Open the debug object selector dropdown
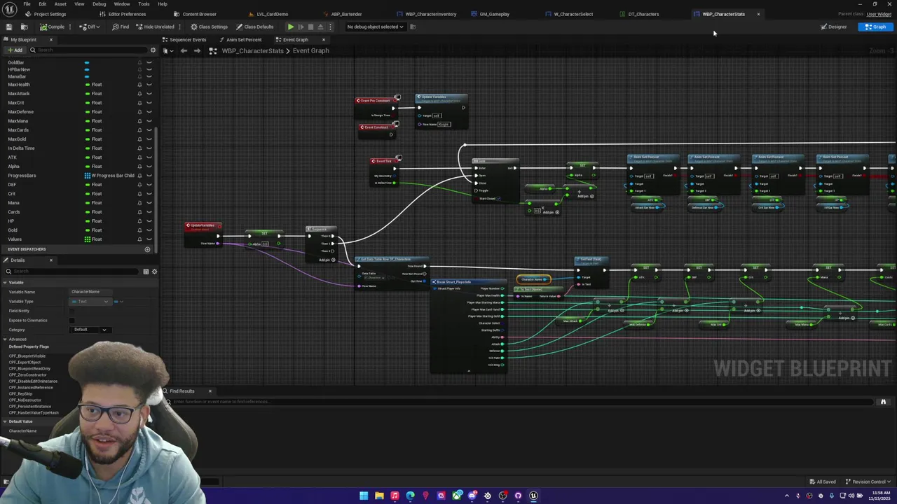The image size is (897, 504). pos(376,27)
